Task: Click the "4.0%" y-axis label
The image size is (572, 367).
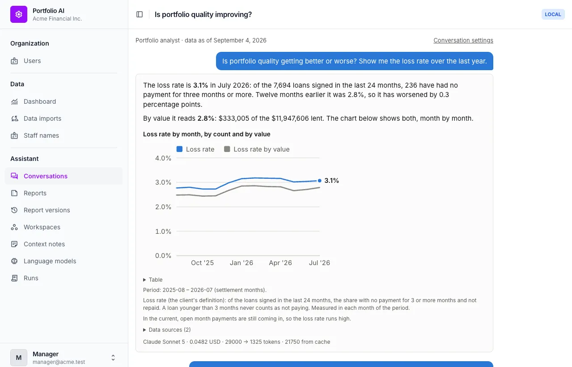Action: 163,158
